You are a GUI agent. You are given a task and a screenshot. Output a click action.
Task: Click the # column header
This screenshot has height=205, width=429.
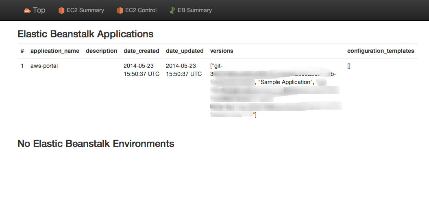(22, 51)
